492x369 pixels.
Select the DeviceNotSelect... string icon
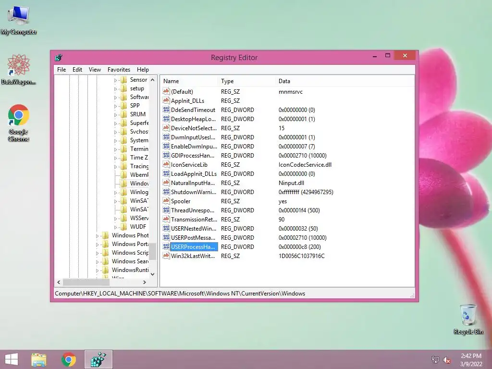click(x=166, y=128)
